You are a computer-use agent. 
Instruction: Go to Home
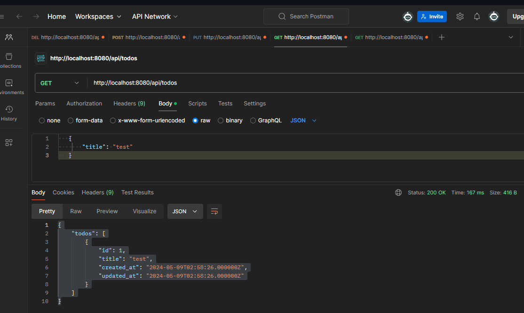tap(56, 16)
